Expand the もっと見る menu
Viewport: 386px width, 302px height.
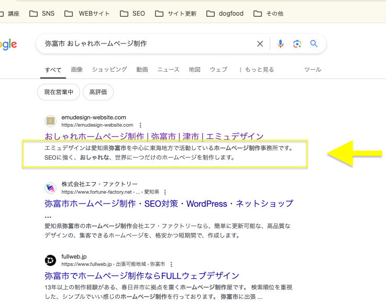pyautogui.click(x=256, y=70)
